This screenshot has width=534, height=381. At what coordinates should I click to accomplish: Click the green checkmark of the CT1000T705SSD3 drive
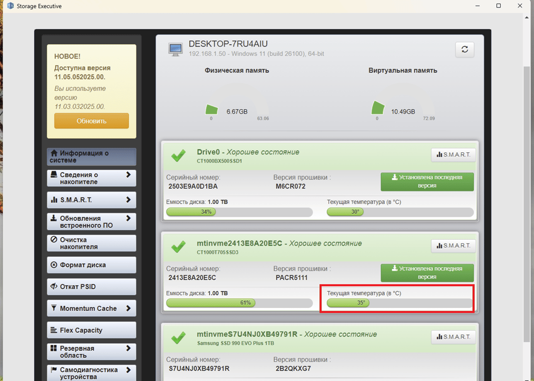[178, 247]
